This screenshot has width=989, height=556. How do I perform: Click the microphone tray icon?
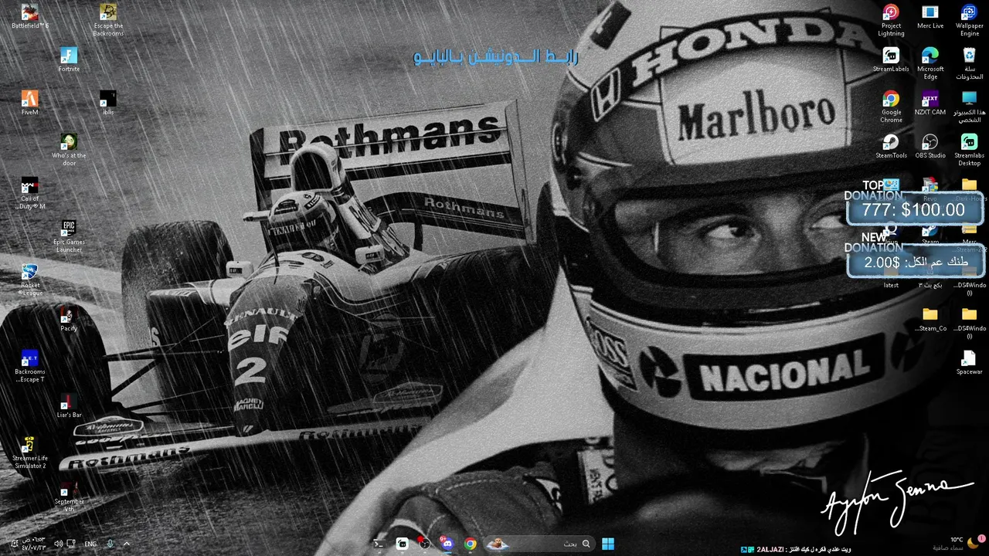110,544
